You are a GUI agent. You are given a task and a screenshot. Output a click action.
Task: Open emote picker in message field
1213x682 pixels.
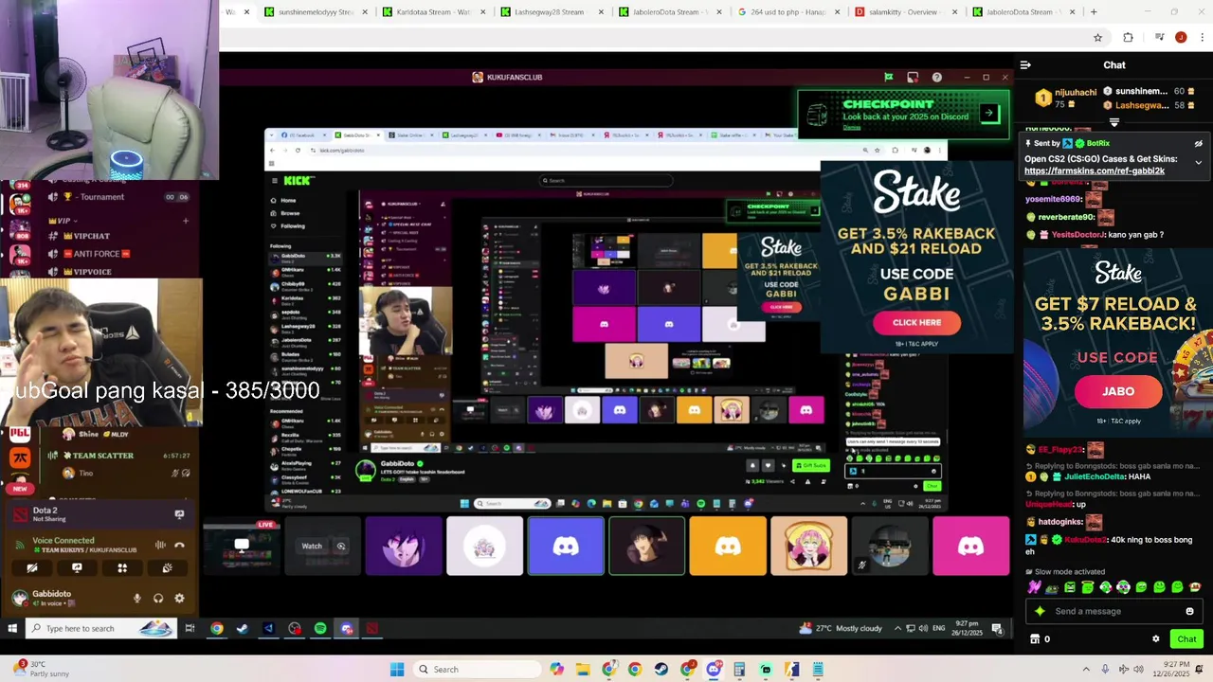point(1189,611)
